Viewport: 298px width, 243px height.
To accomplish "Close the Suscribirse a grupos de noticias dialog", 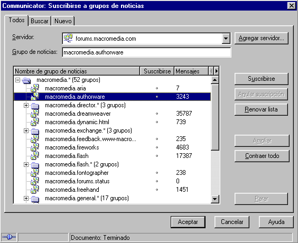I will (x=292, y=5).
